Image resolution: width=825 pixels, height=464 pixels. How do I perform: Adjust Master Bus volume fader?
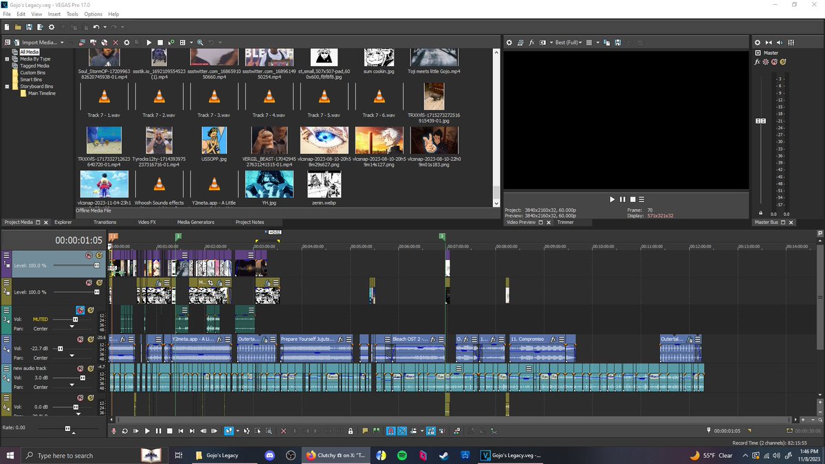[x=760, y=121]
